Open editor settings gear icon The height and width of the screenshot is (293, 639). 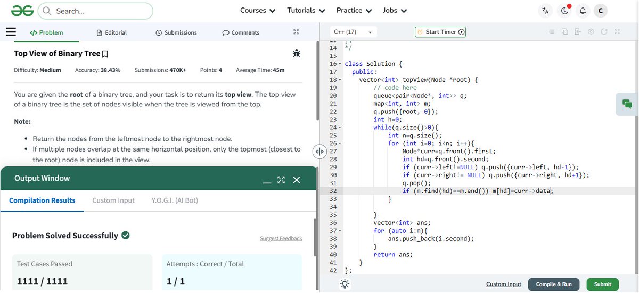coord(591,32)
